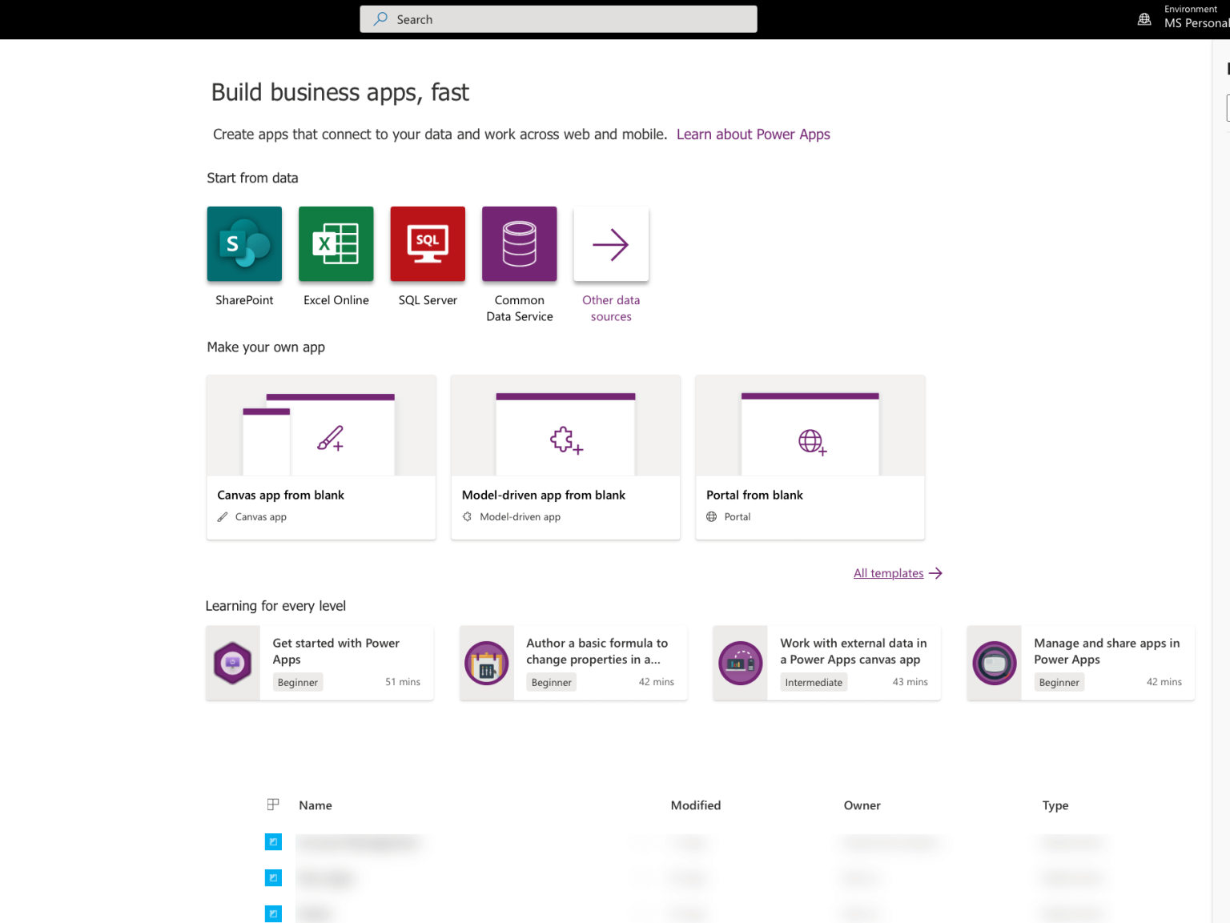Click the Canvas app from blank title
The image size is (1230, 923).
pyautogui.click(x=281, y=495)
